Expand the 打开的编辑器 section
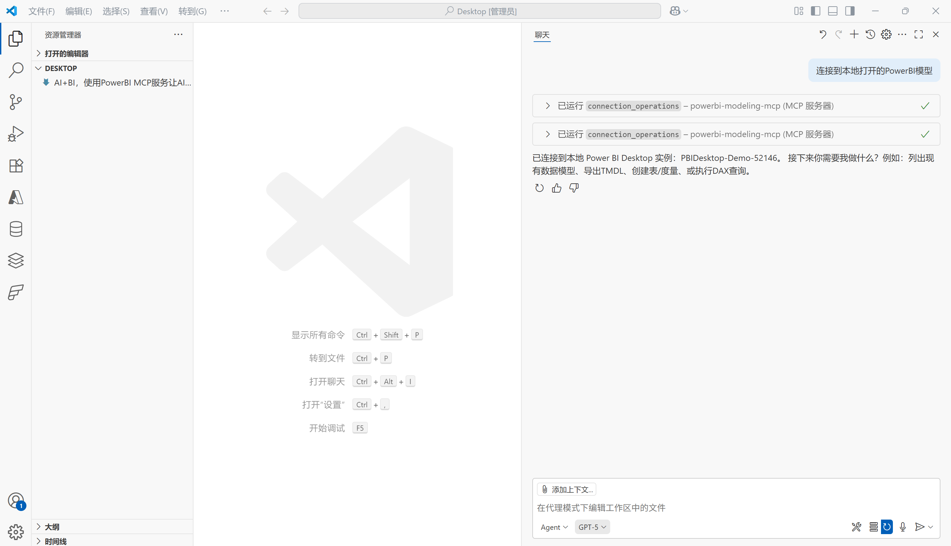This screenshot has width=951, height=546. [66, 54]
